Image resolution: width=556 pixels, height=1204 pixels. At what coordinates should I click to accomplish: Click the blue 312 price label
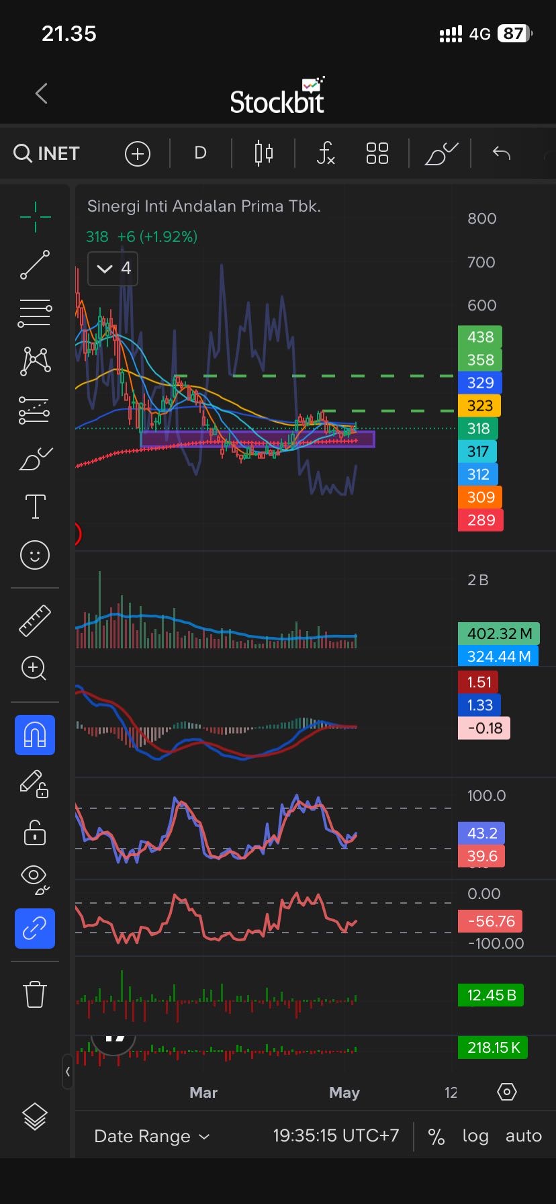tap(478, 474)
